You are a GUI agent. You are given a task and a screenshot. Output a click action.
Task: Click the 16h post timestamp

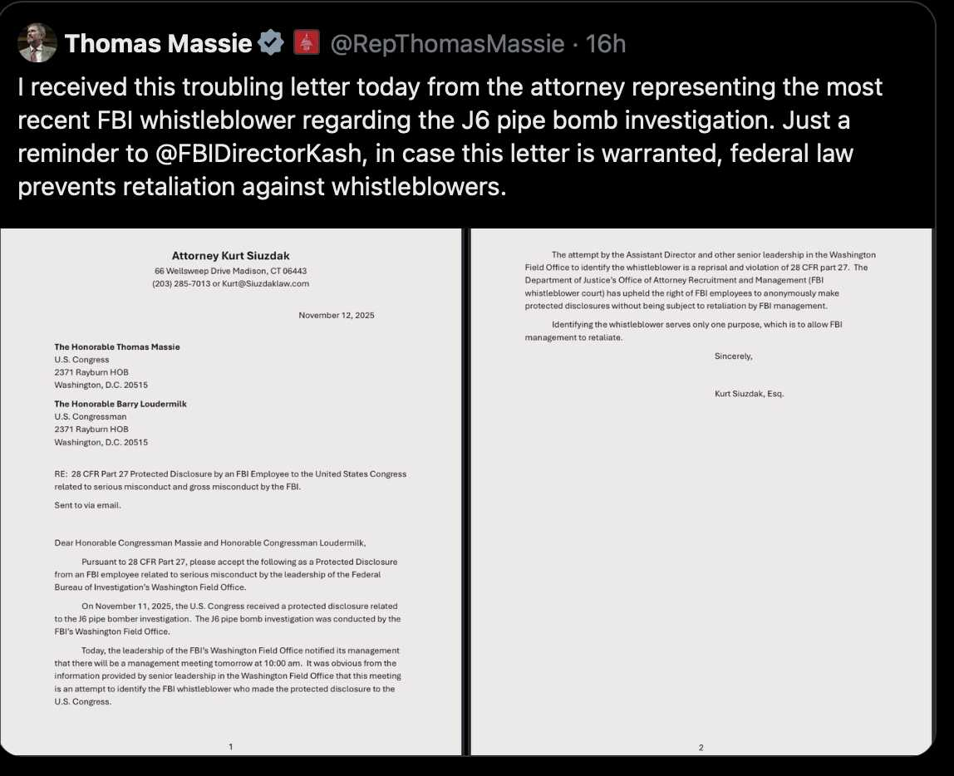(606, 43)
